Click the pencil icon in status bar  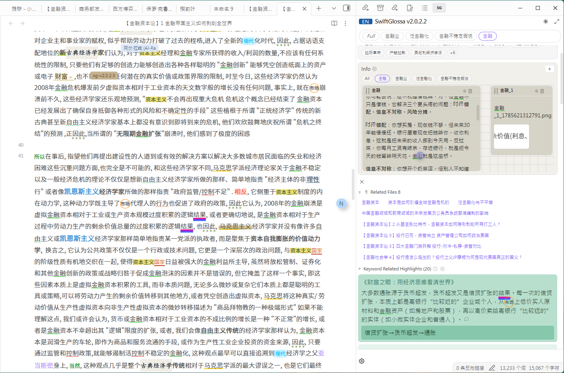[x=492, y=368]
